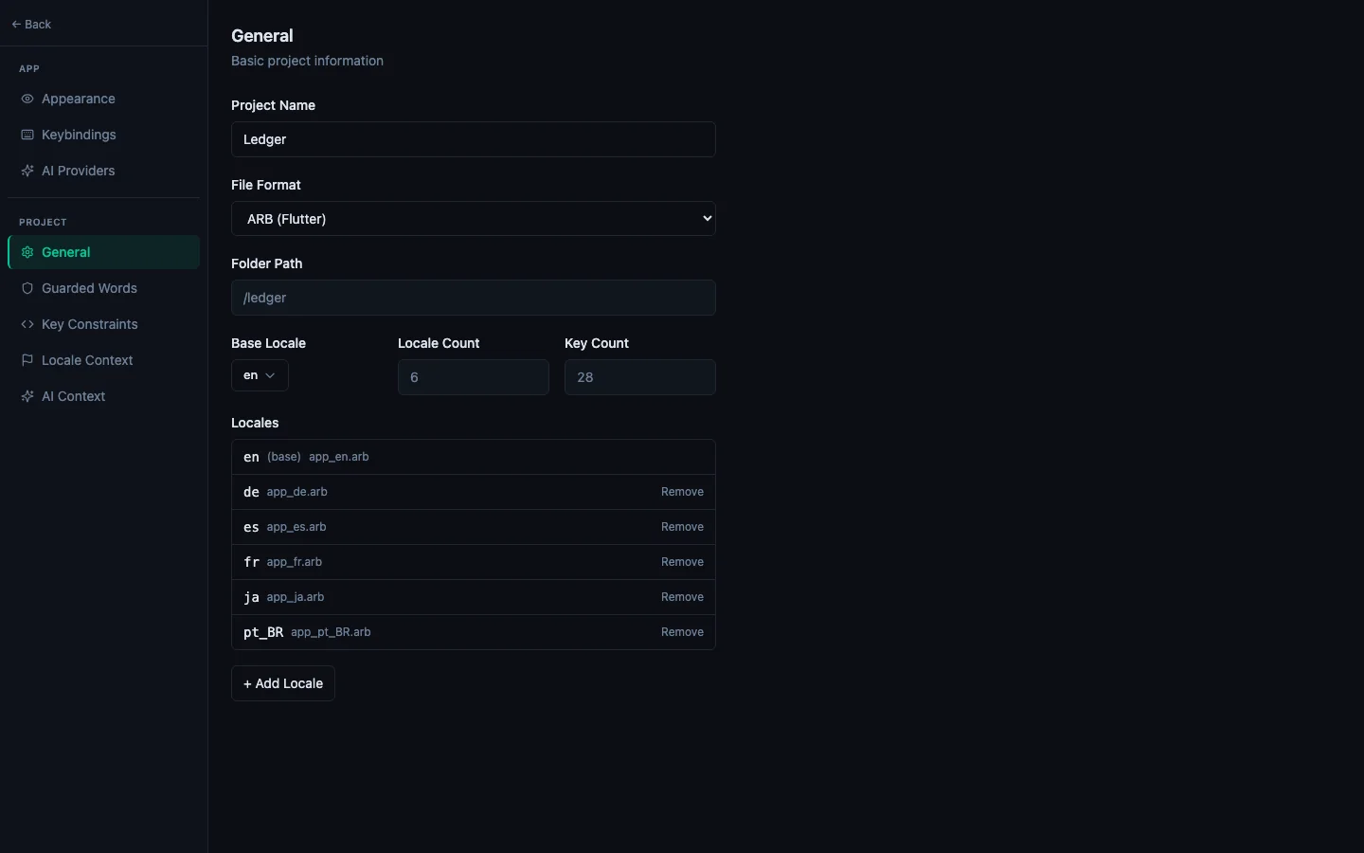Click the AI Context sparkle icon
Viewport: 1364px width, 853px height.
[27, 396]
